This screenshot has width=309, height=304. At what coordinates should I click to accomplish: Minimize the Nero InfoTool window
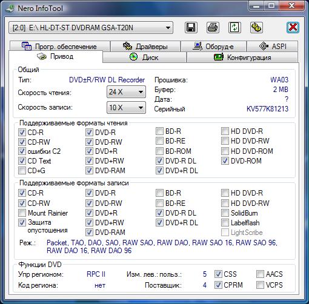256,5
